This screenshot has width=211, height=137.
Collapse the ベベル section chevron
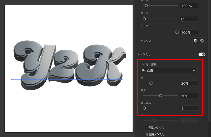point(139,54)
